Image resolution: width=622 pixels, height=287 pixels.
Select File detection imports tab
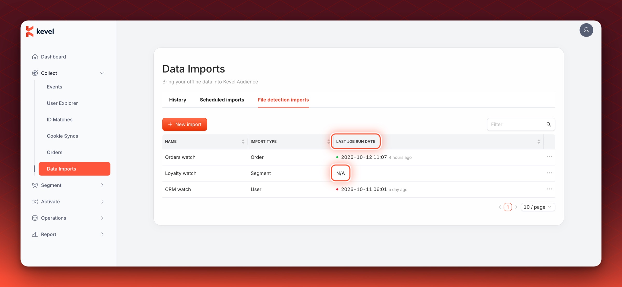coord(283,100)
